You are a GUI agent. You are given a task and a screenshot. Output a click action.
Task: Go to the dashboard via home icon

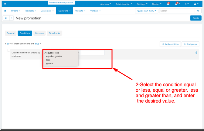click(x=5, y=11)
